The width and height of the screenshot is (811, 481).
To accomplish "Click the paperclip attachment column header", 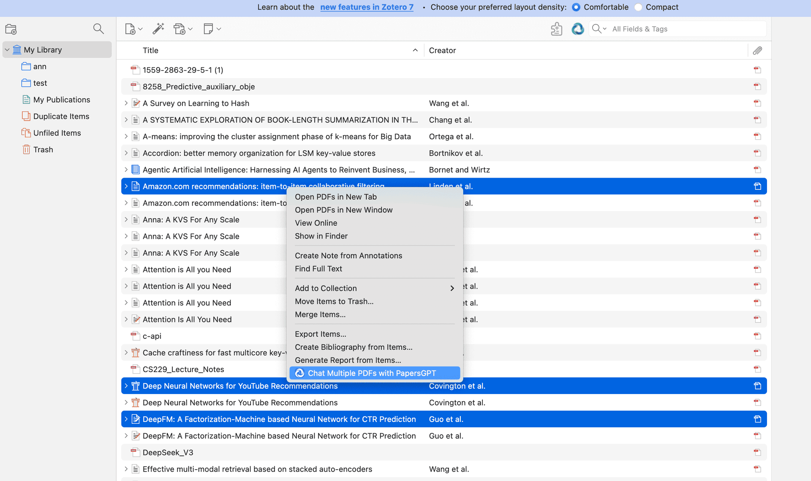I will tap(757, 50).
